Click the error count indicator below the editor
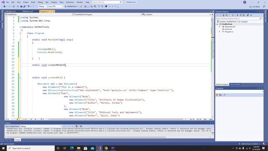Viewport: 268px width, 151px height. (18, 119)
